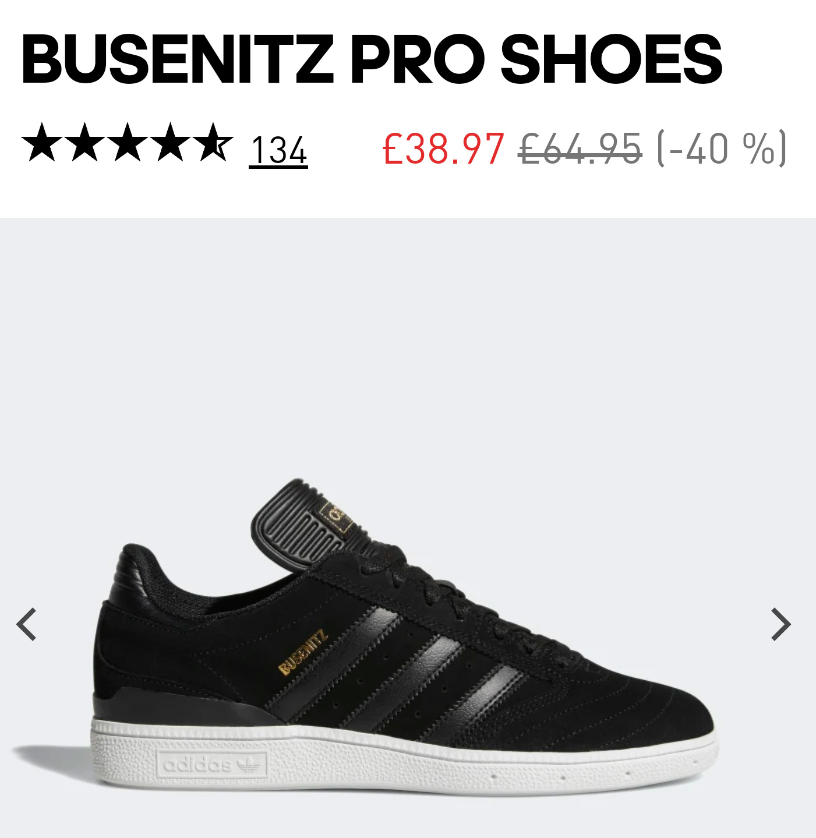This screenshot has height=838, width=816.
Task: Click the embossed adidas logo on sole
Action: [212, 764]
